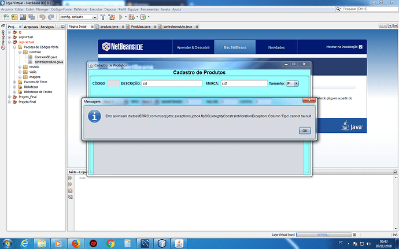
Task: Click the Rerun green arrows in the output panel
Action: (x=71, y=178)
